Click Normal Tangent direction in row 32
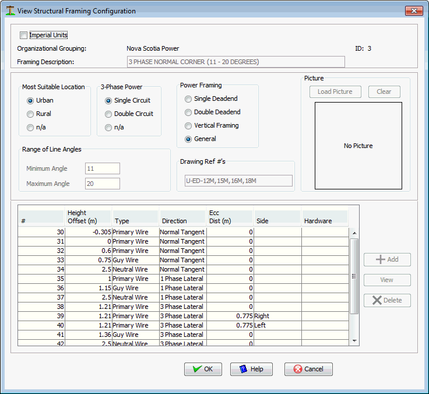 (183, 251)
